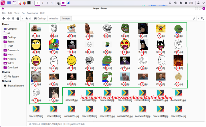Viewport: 206px width, 127px height.
Task: Select the 4_u_.jpg trollface thumbnail
Action: (107, 29)
